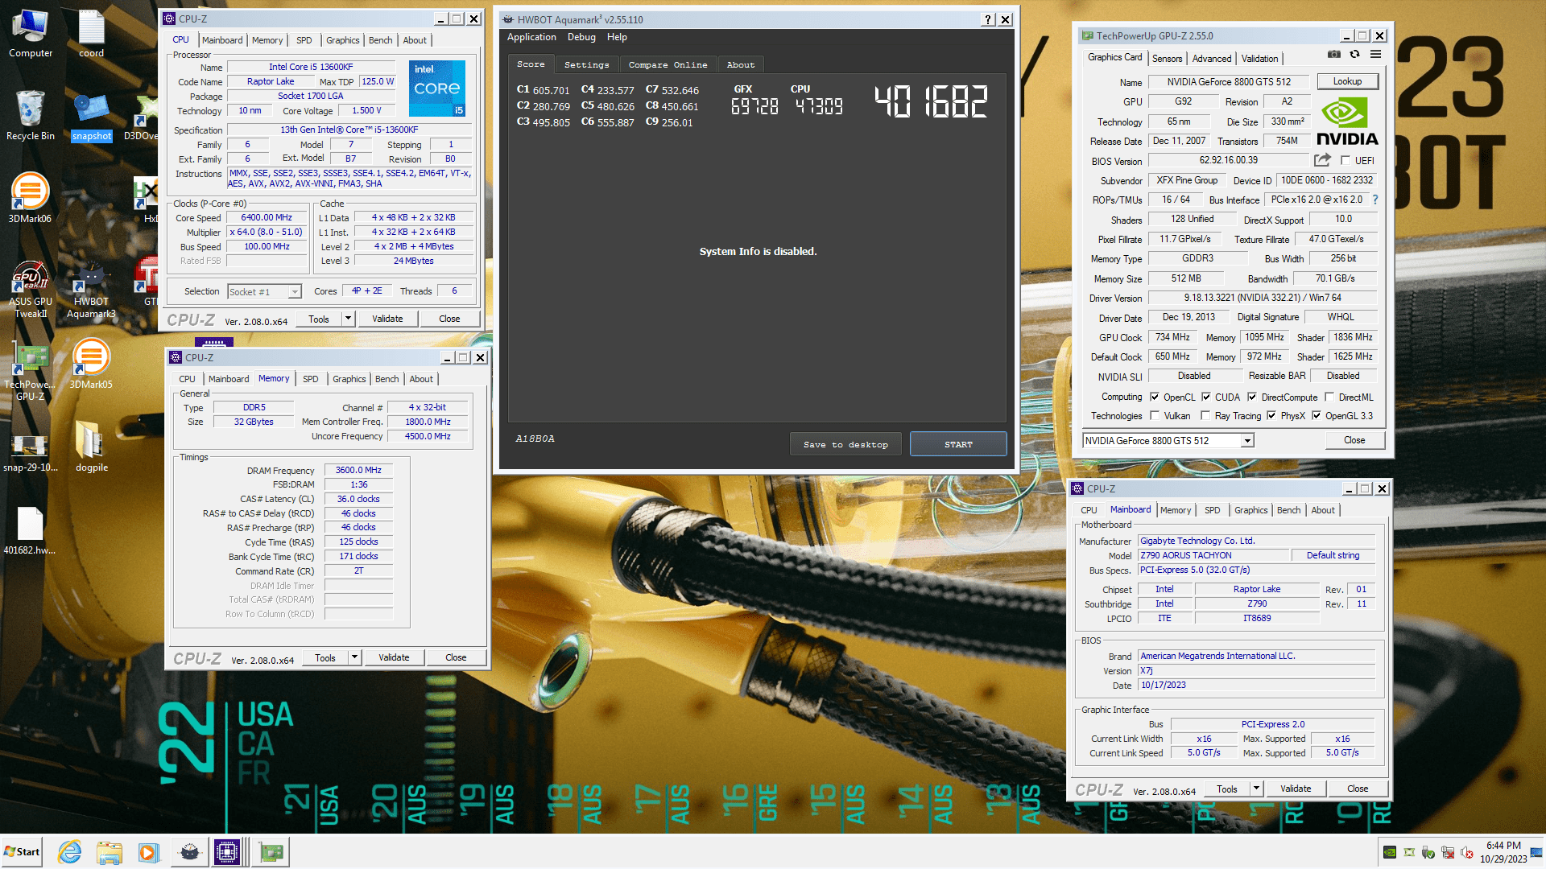Launch HWBOT Aquamark3 desktop shortcut
The height and width of the screenshot is (869, 1546).
coord(91,288)
